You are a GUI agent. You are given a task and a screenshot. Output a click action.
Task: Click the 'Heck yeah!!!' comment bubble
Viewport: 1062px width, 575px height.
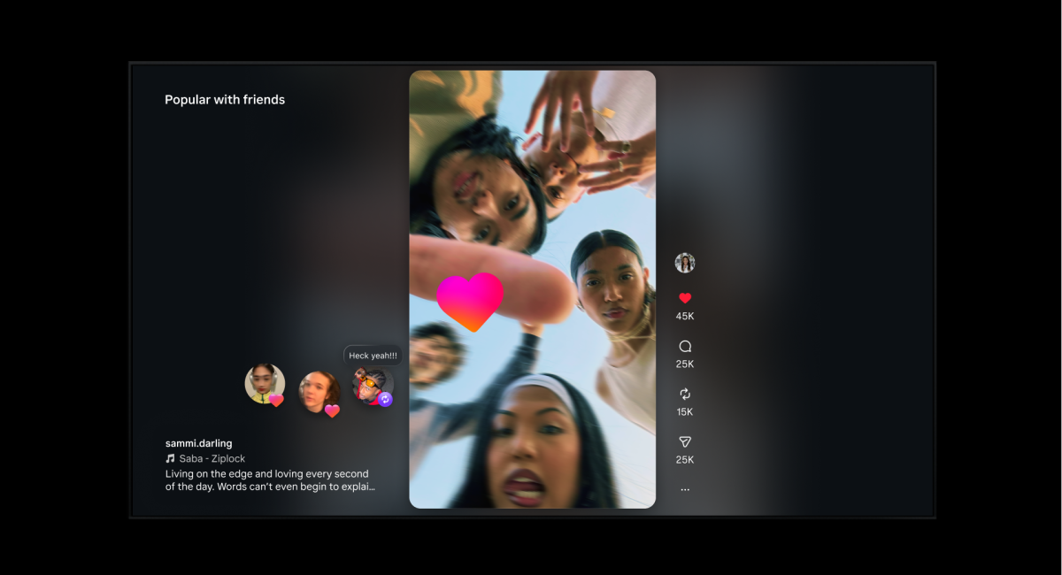coord(373,356)
